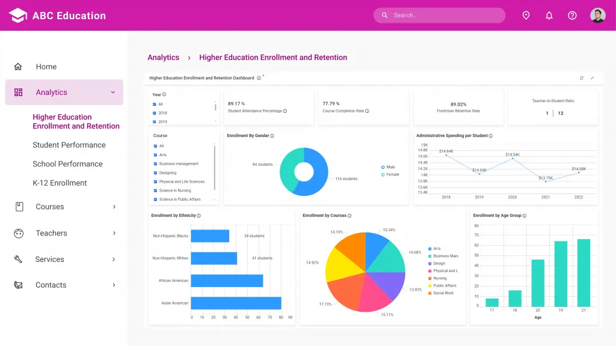
Task: Click the search input field
Action: [x=438, y=15]
